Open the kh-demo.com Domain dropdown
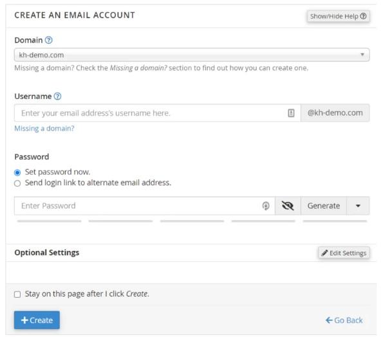This screenshot has height=337, width=383. click(192, 55)
